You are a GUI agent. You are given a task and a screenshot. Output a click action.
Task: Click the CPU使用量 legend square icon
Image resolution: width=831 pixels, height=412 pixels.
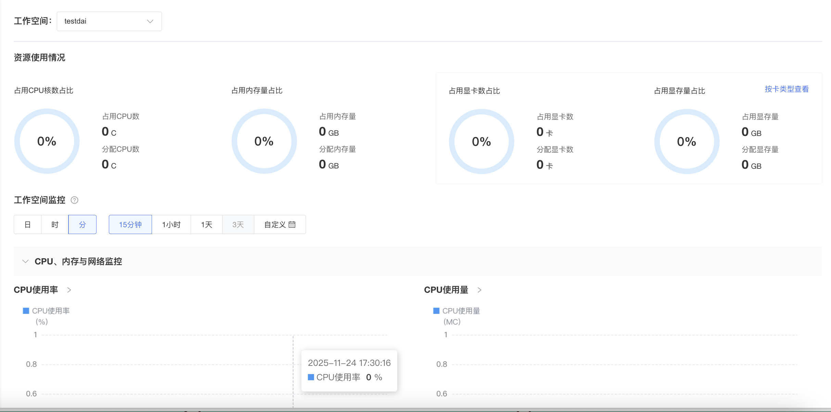436,311
